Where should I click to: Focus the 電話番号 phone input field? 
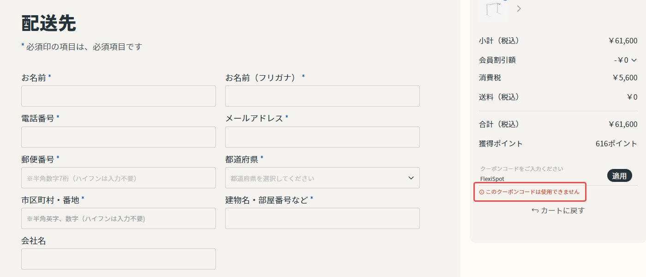[x=119, y=137]
